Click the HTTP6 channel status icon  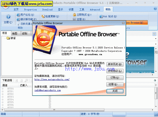(3, 105)
